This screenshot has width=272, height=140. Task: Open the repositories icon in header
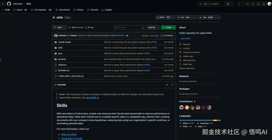point(258,4)
